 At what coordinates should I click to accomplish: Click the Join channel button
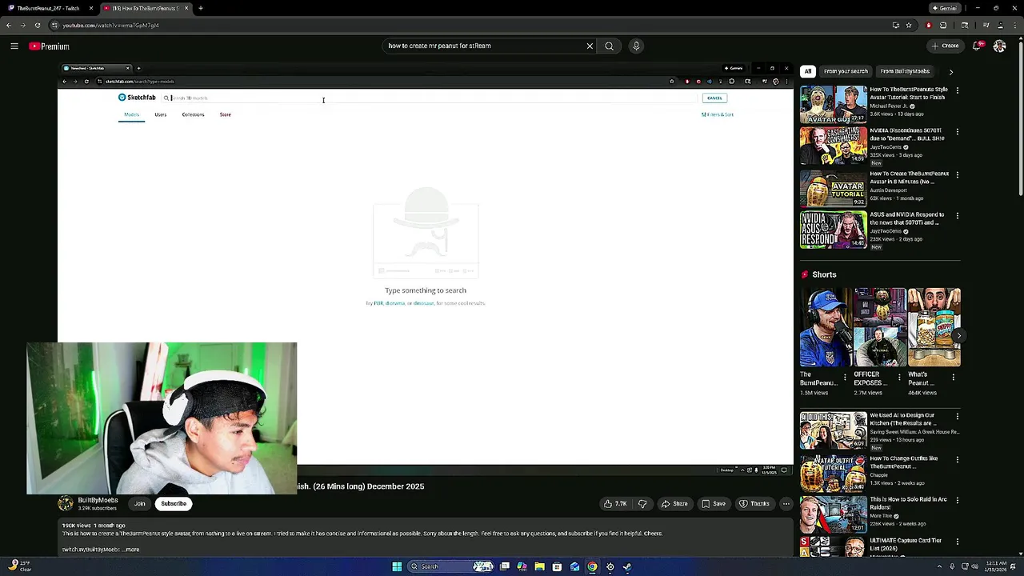click(x=140, y=504)
